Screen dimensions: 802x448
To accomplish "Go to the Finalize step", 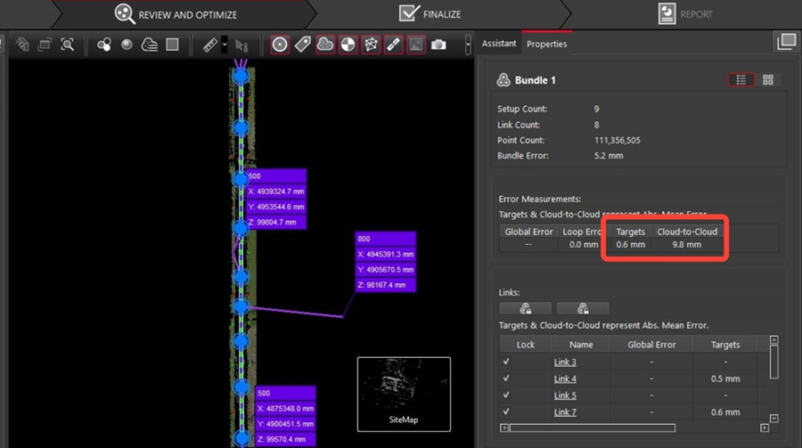I will point(430,14).
